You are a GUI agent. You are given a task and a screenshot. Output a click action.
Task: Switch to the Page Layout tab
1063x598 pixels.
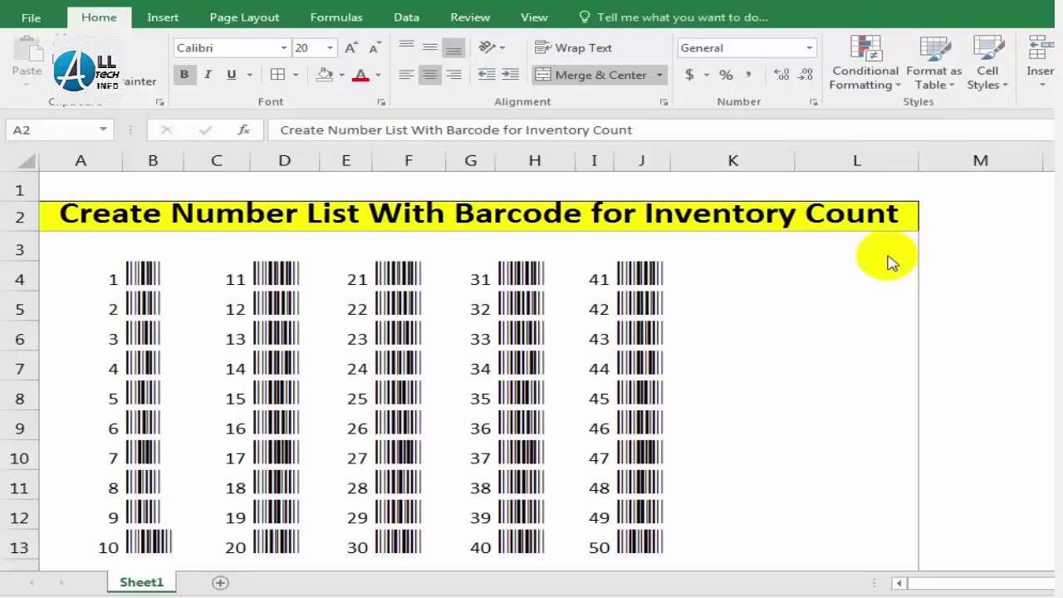tap(244, 17)
